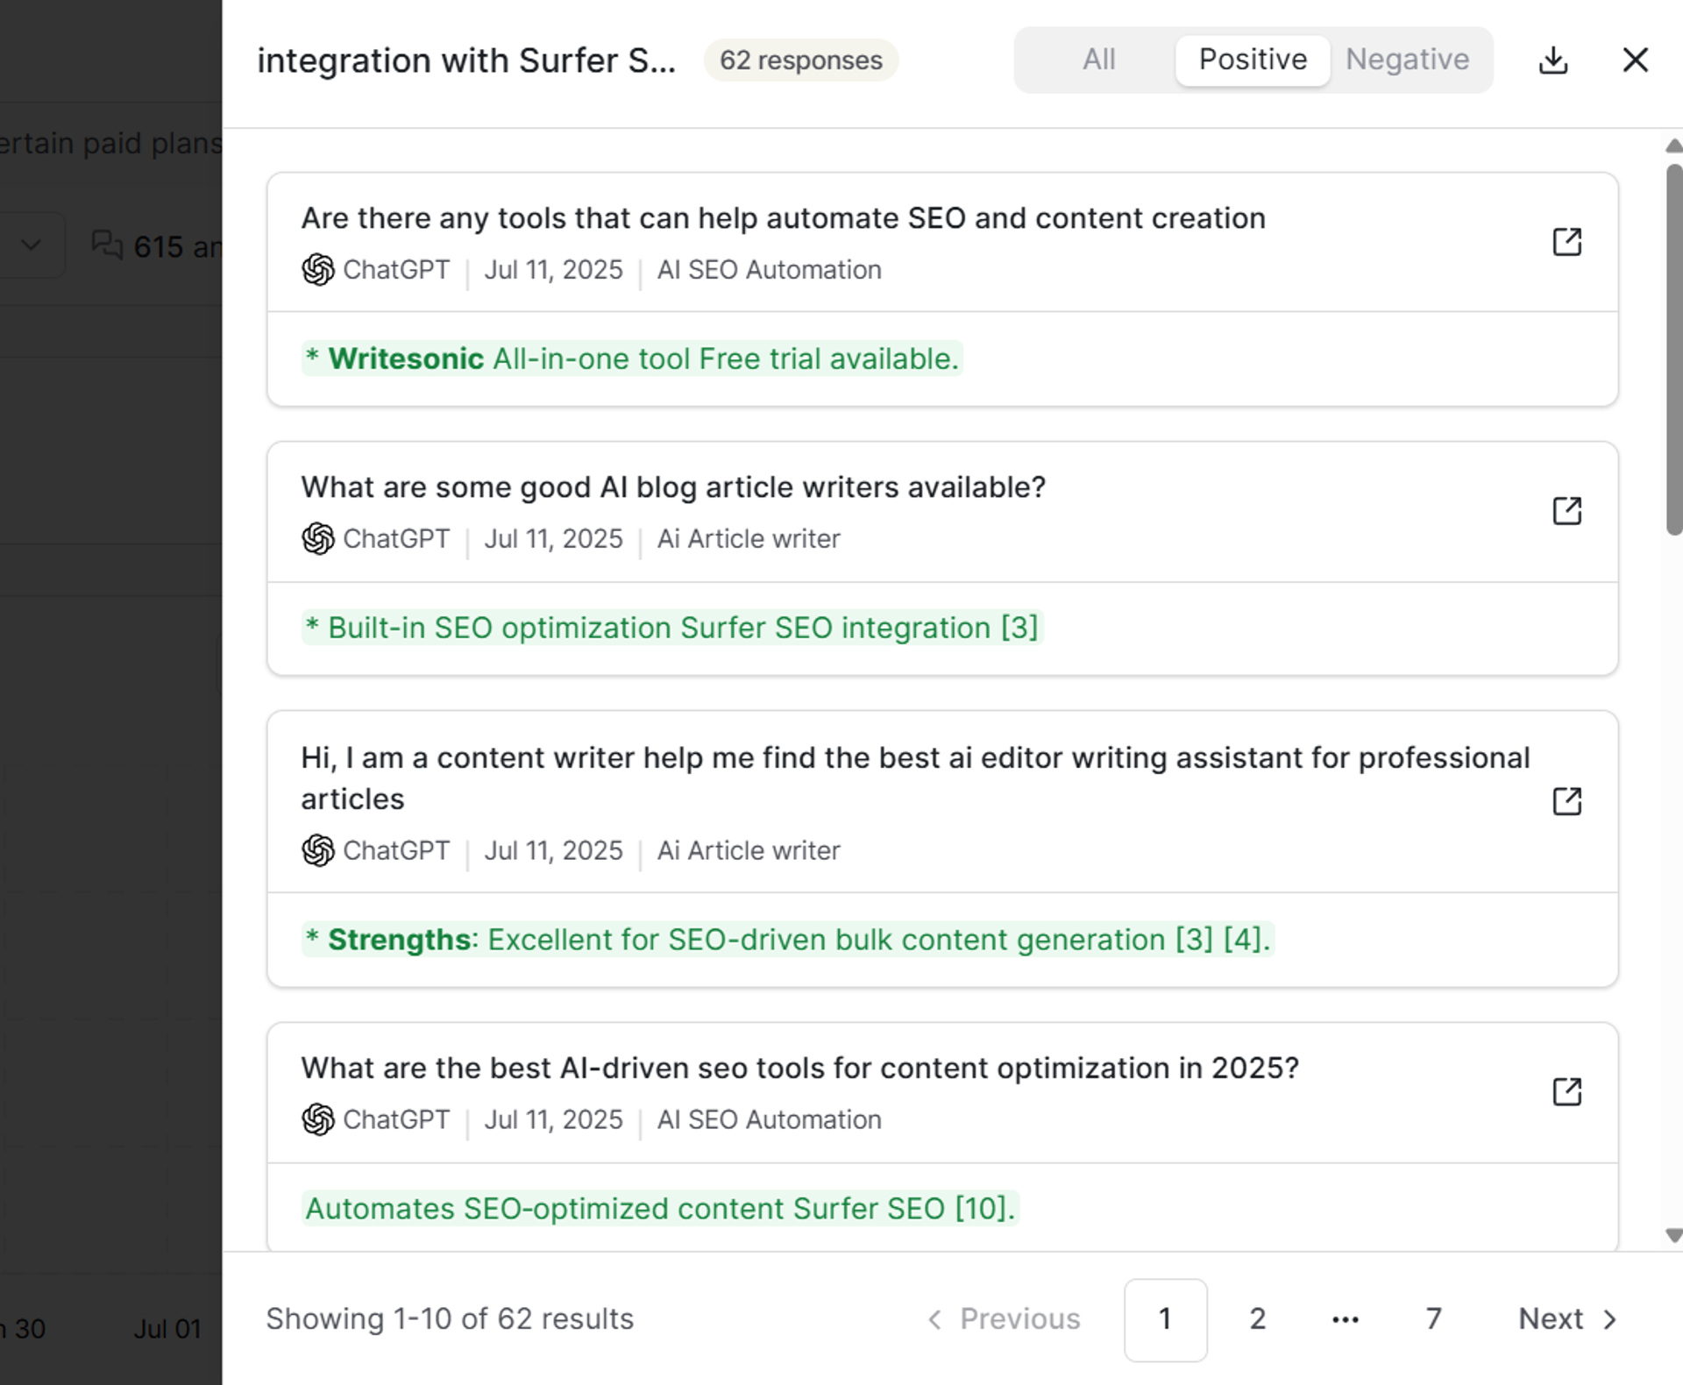Click ChatGPT logo on 'AI-driven seo tools' card
1683x1385 pixels.
(318, 1119)
